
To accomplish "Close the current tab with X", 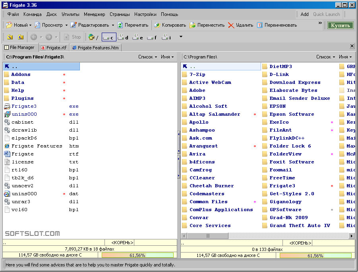I will [x=352, y=46].
